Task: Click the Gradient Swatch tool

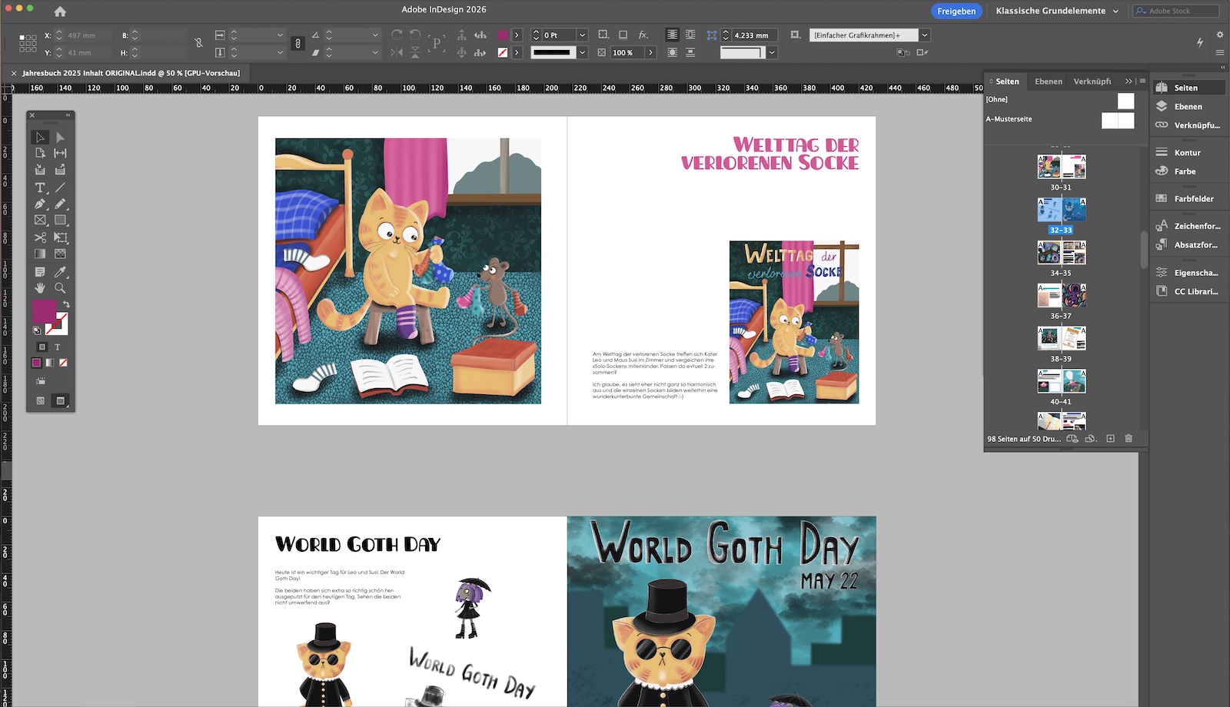Action: point(40,254)
